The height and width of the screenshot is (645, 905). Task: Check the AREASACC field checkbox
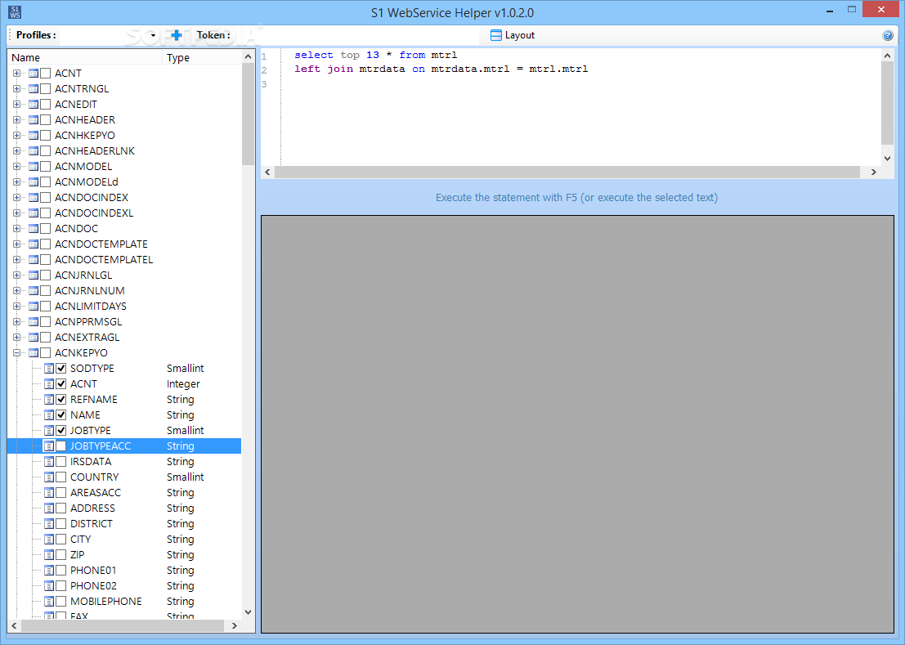[x=61, y=493]
